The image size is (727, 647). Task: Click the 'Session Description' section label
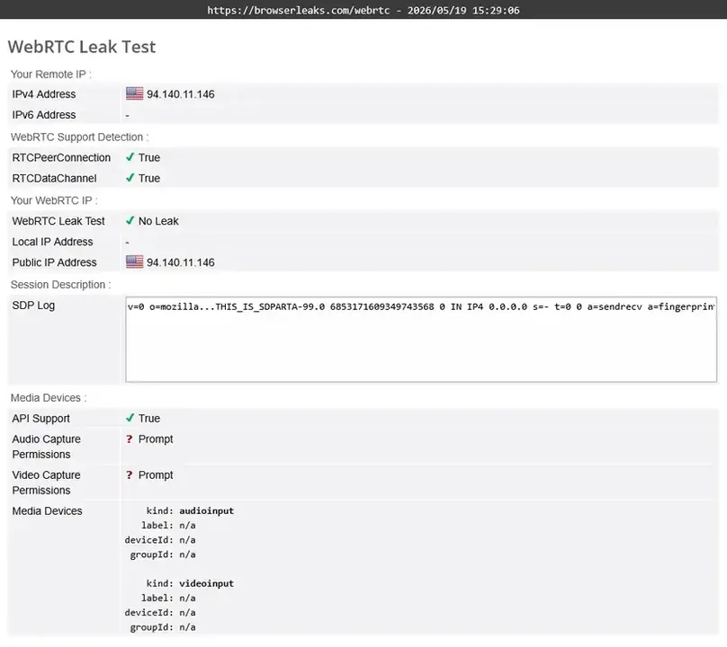click(x=61, y=285)
